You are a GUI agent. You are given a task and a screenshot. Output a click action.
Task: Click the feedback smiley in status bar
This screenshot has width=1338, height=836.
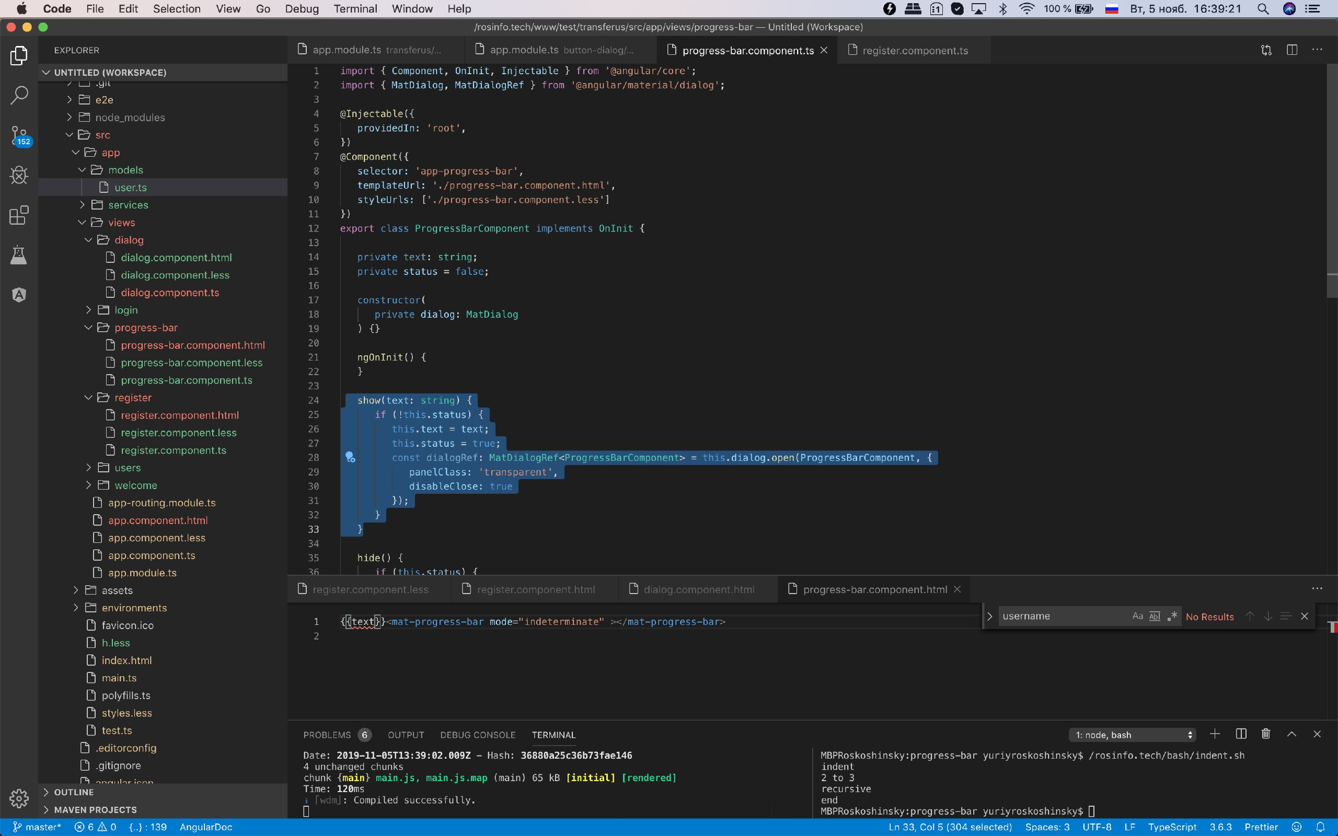[1297, 827]
